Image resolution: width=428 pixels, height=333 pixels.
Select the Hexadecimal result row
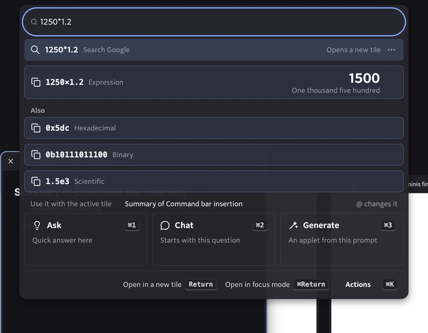(214, 128)
